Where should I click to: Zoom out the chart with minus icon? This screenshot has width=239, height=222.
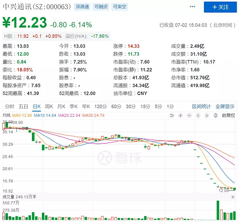(189, 116)
